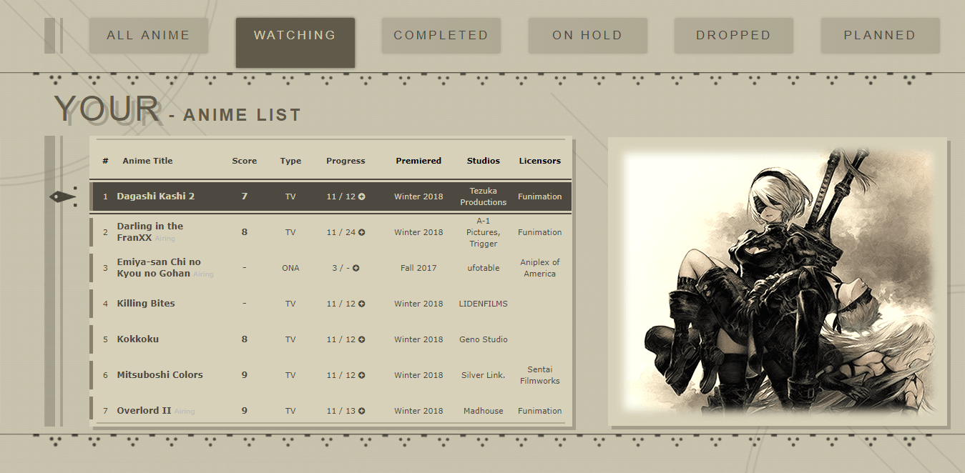
Task: Click the ufotable studio cell
Action: click(484, 268)
